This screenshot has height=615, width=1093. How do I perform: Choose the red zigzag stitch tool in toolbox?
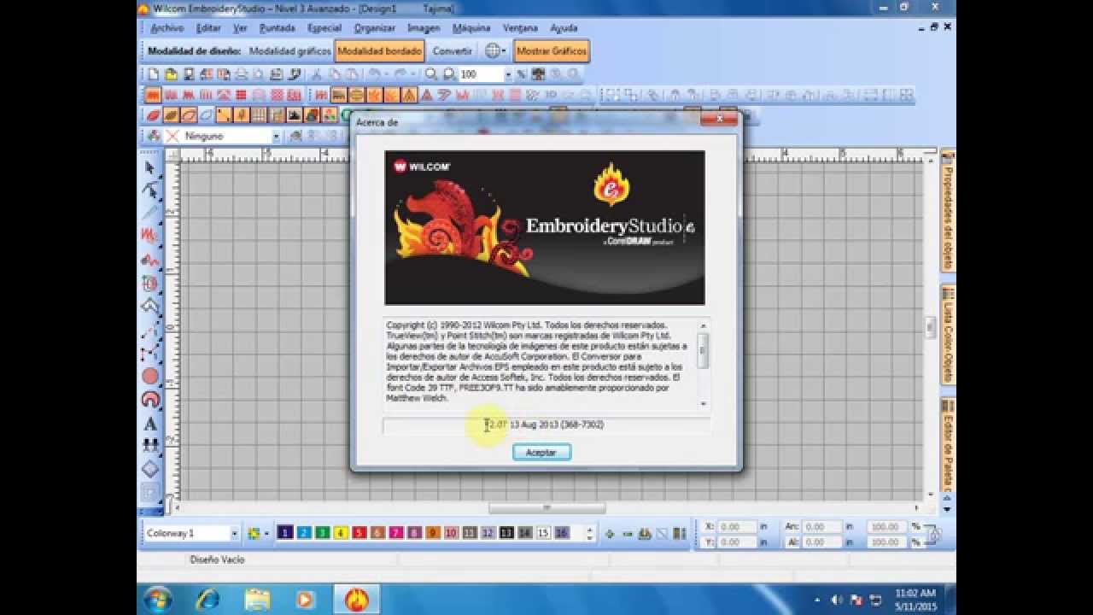(150, 233)
